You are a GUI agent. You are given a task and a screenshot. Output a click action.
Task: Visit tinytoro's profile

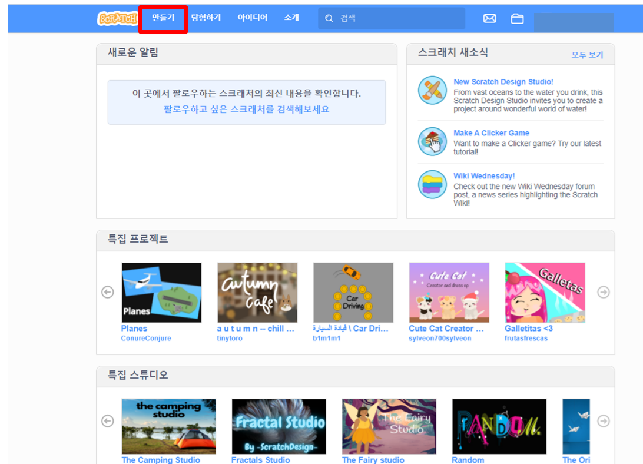(230, 338)
